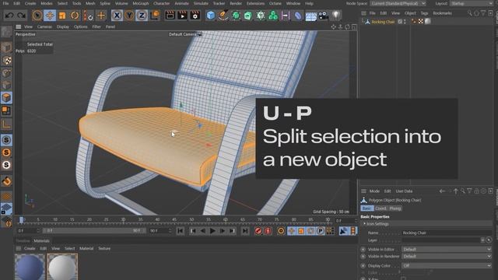
Task: Toggle Autokeying red button
Action: tap(268, 231)
